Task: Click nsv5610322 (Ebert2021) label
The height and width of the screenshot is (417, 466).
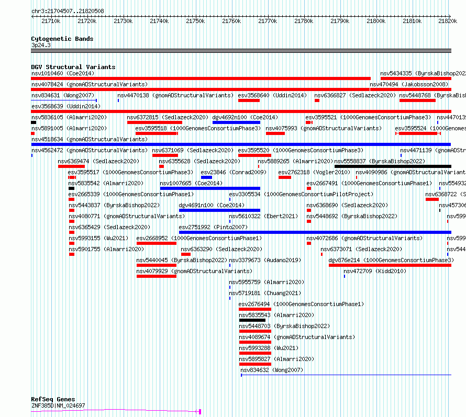Action: (x=263, y=216)
